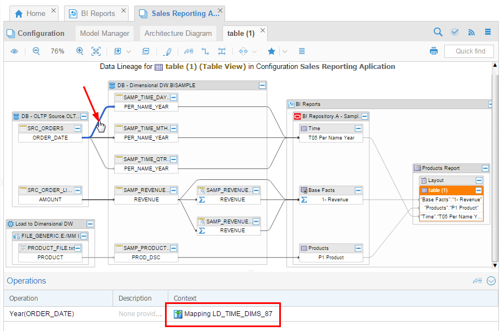500x331 pixels.
Task: Open the hamburger menu on the toolbar
Action: [488, 31]
